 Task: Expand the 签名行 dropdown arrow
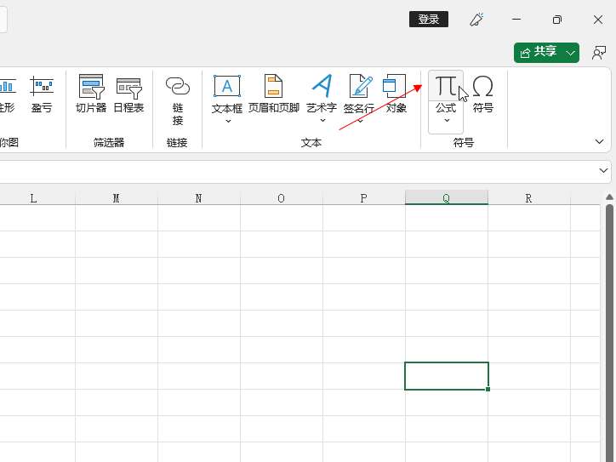pos(360,121)
